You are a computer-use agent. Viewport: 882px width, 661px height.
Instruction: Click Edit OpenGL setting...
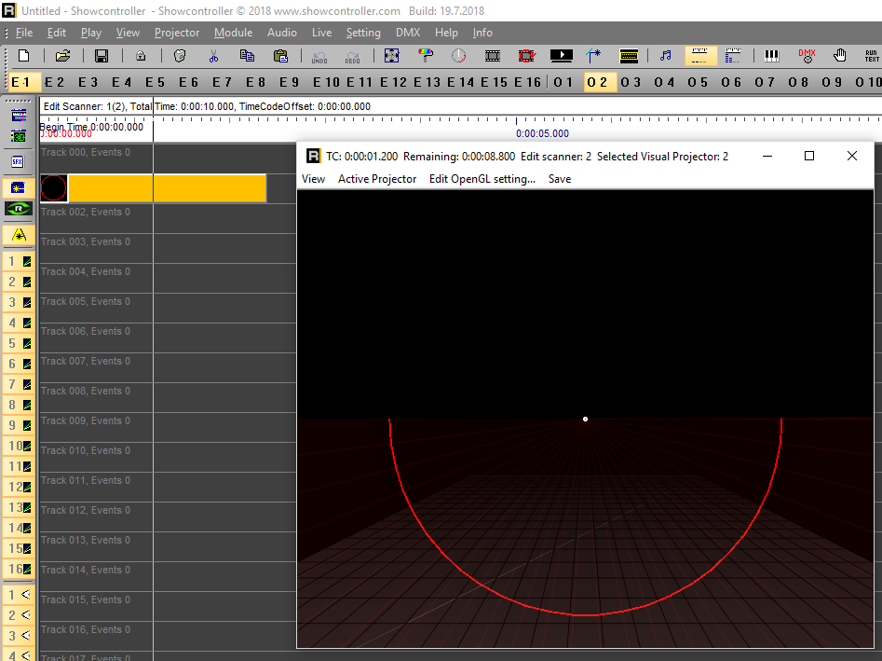(x=482, y=179)
